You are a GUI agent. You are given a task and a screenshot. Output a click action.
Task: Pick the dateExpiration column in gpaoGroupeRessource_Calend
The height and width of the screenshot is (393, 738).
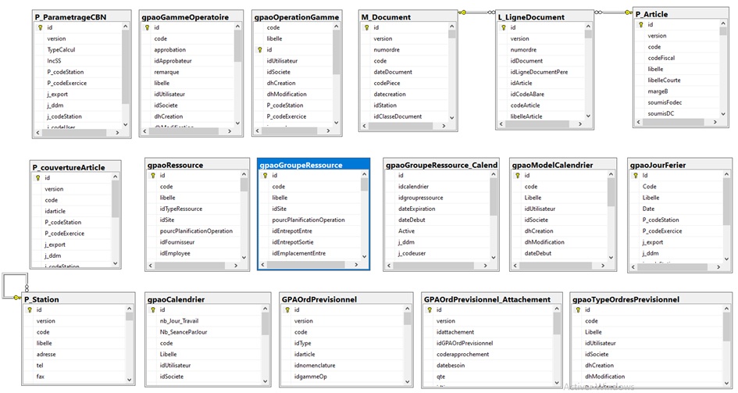tap(419, 209)
